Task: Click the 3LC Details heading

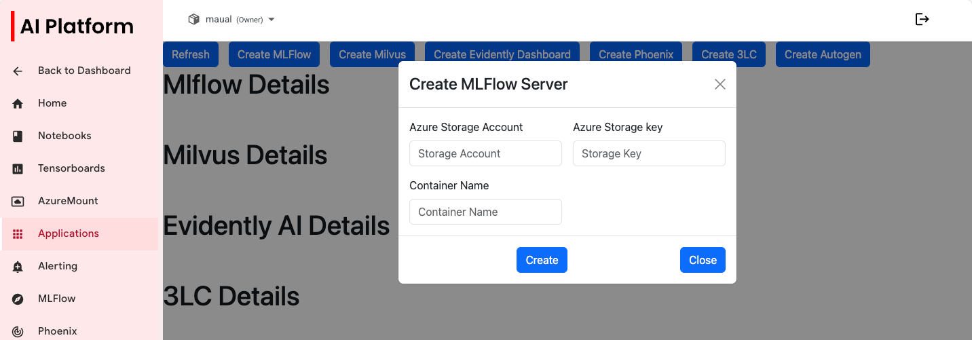Action: (231, 296)
